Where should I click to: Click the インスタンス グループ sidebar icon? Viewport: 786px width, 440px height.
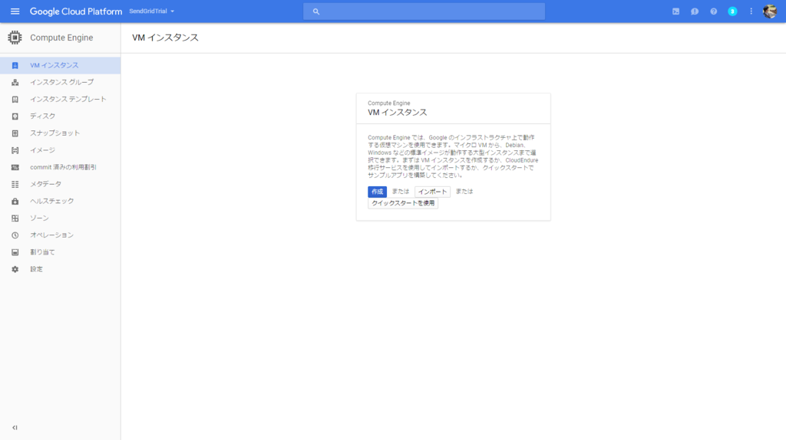pyautogui.click(x=15, y=83)
